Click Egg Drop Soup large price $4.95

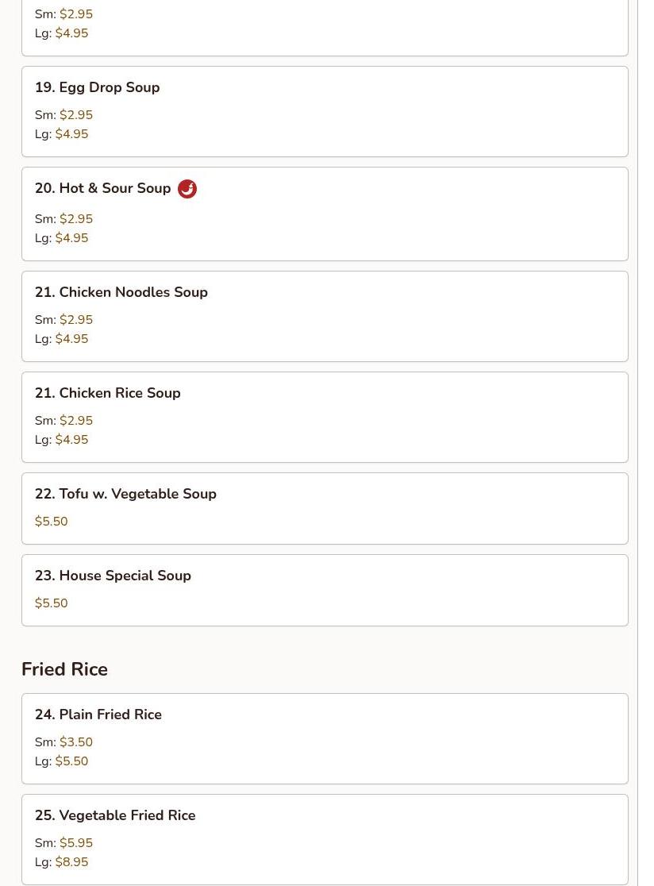point(71,134)
